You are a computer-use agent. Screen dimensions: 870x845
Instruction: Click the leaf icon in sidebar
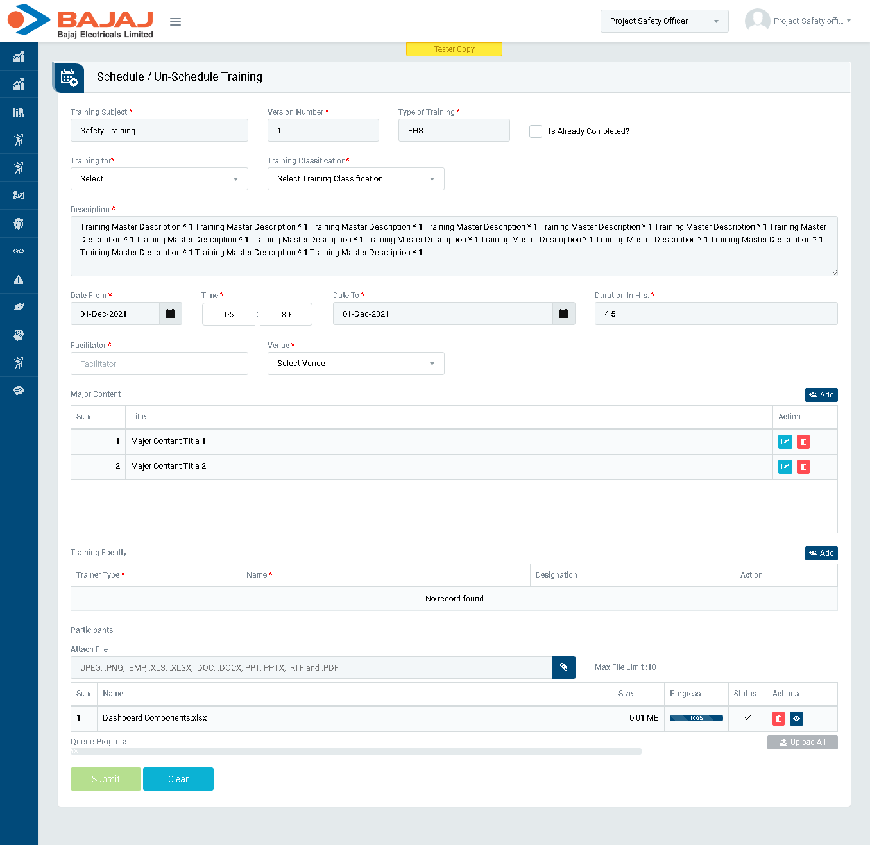tap(19, 307)
